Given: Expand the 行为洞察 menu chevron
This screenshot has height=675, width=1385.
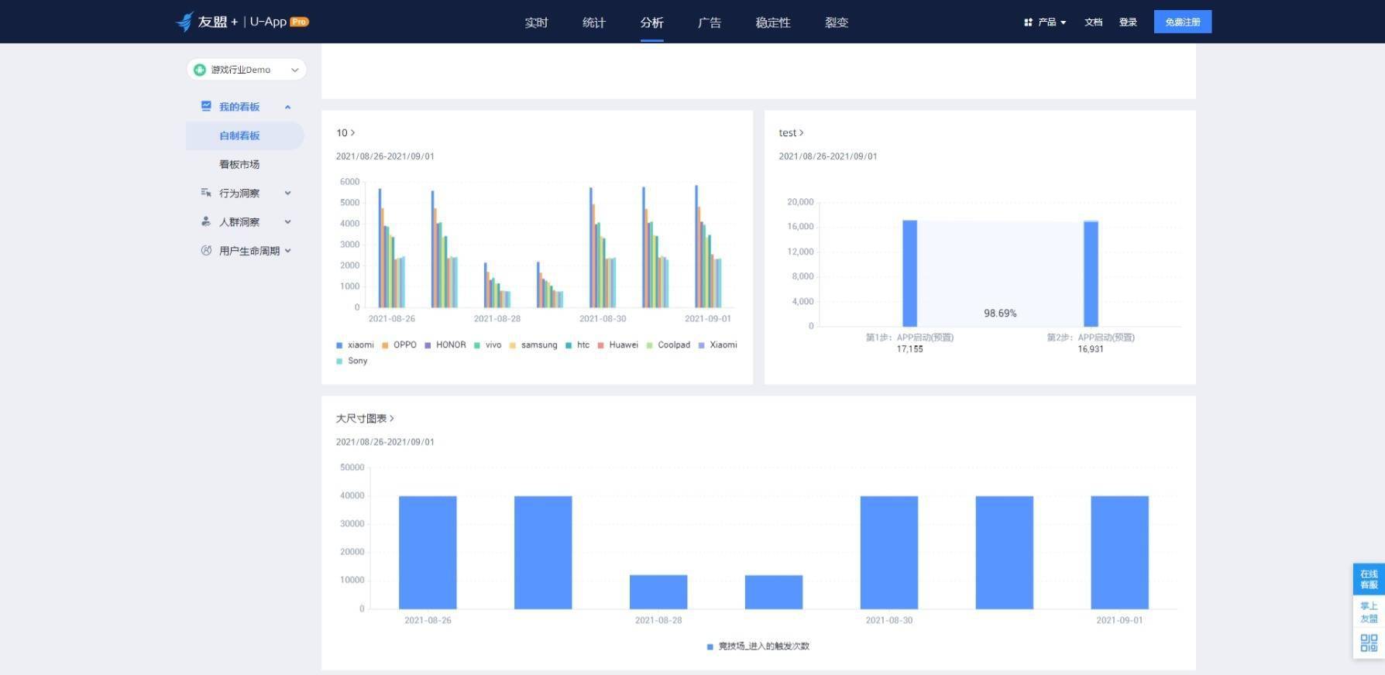Looking at the screenshot, I should point(287,193).
